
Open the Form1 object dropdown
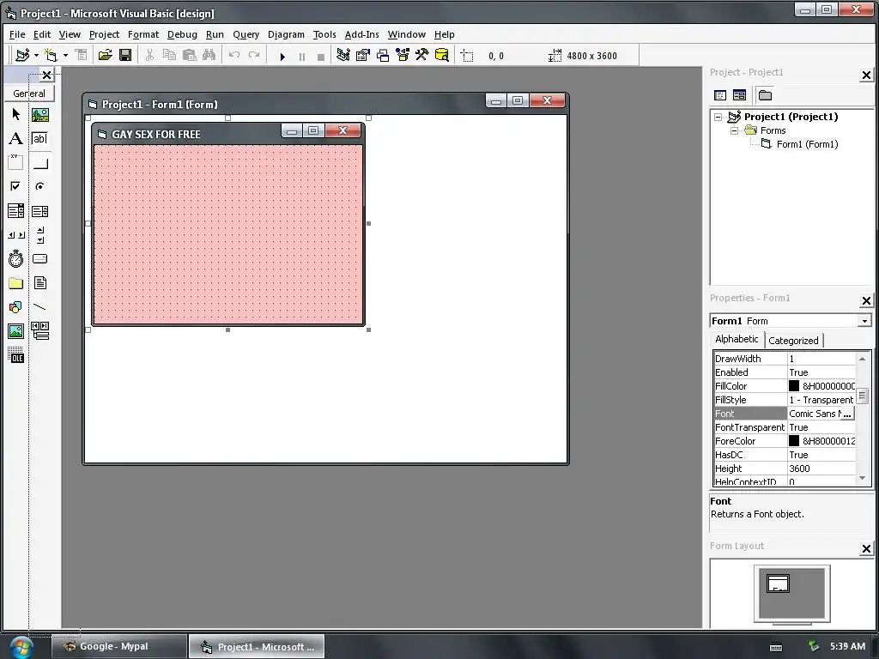click(x=864, y=321)
